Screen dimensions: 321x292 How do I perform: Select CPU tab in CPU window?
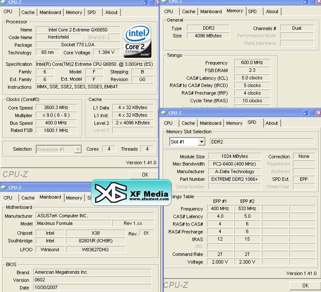8,11
